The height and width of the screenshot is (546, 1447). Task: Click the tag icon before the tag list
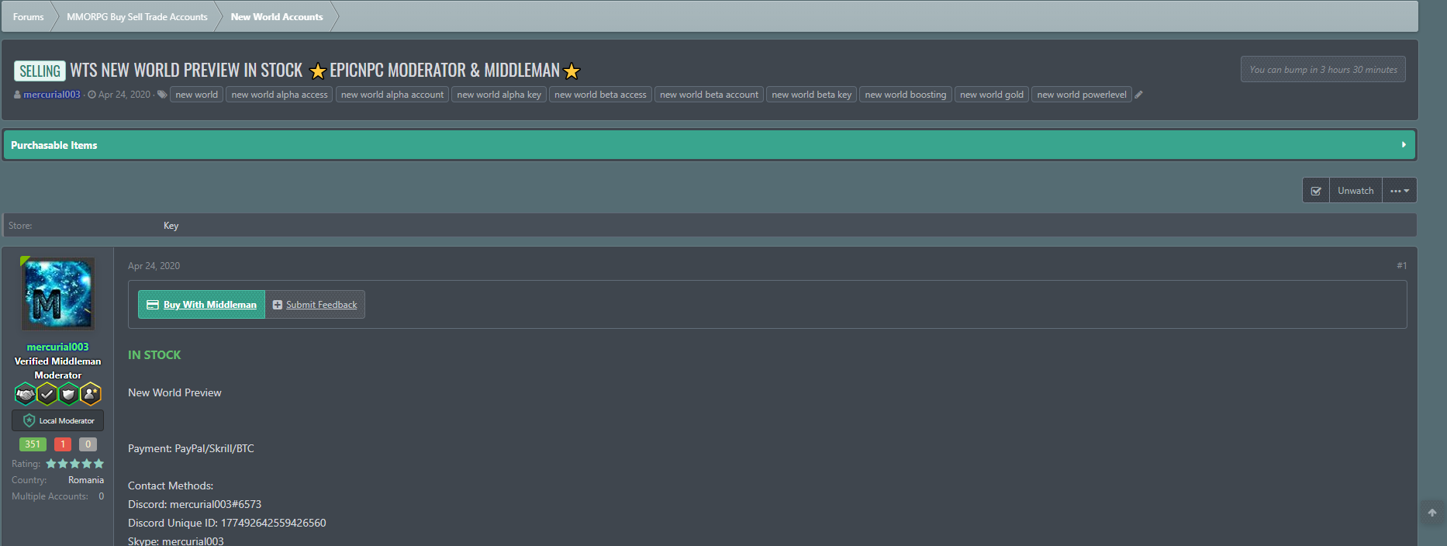[x=162, y=95]
